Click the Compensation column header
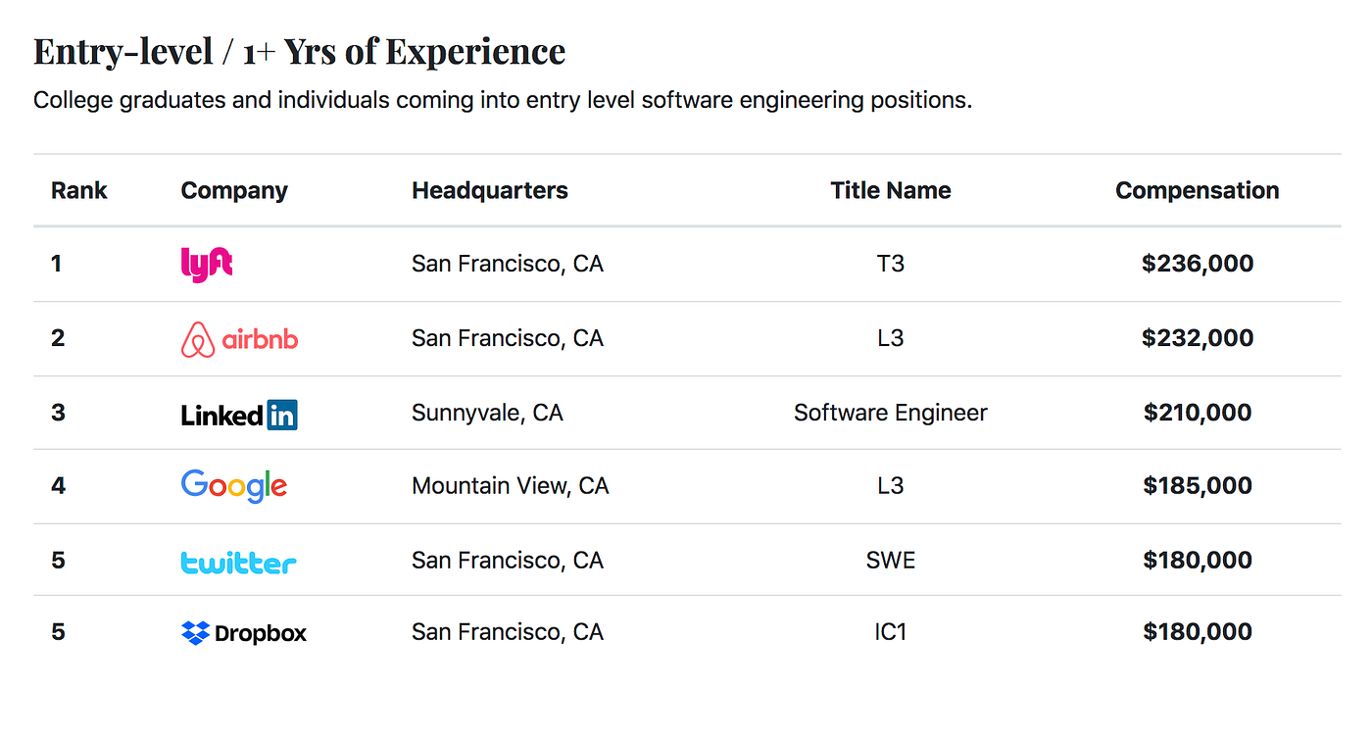Screen dimensions: 1372x739 [x=1197, y=190]
